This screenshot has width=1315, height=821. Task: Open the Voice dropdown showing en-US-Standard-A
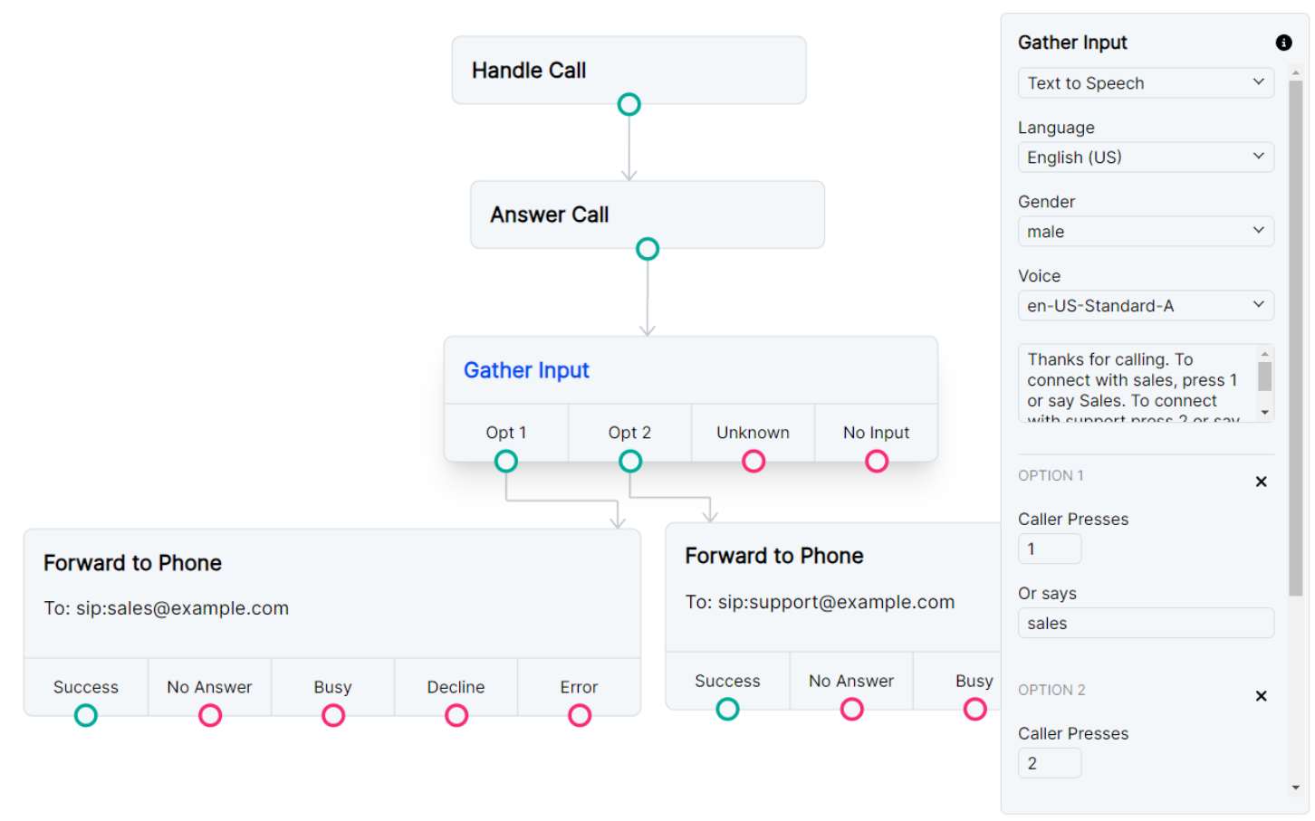click(1146, 305)
